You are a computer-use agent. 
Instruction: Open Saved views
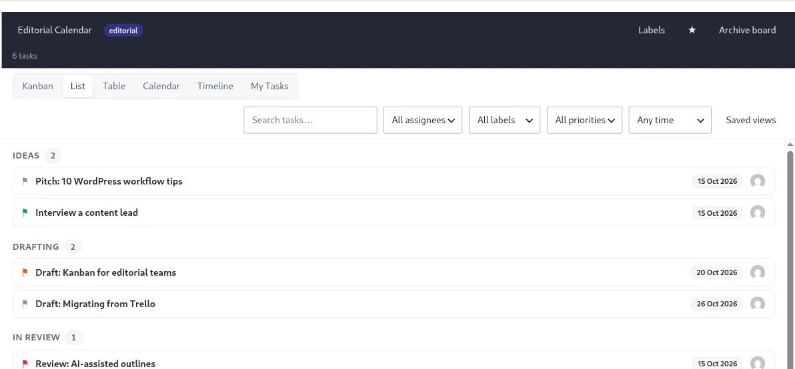coord(751,120)
